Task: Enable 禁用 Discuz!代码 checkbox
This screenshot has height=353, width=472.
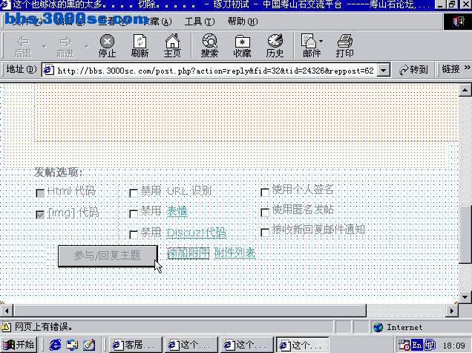Action: 134,235
